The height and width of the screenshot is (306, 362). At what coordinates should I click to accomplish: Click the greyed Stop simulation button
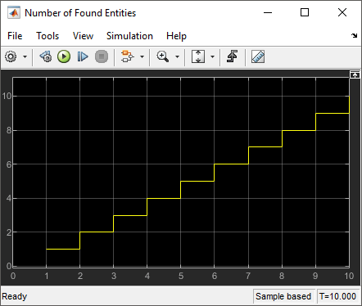click(102, 56)
